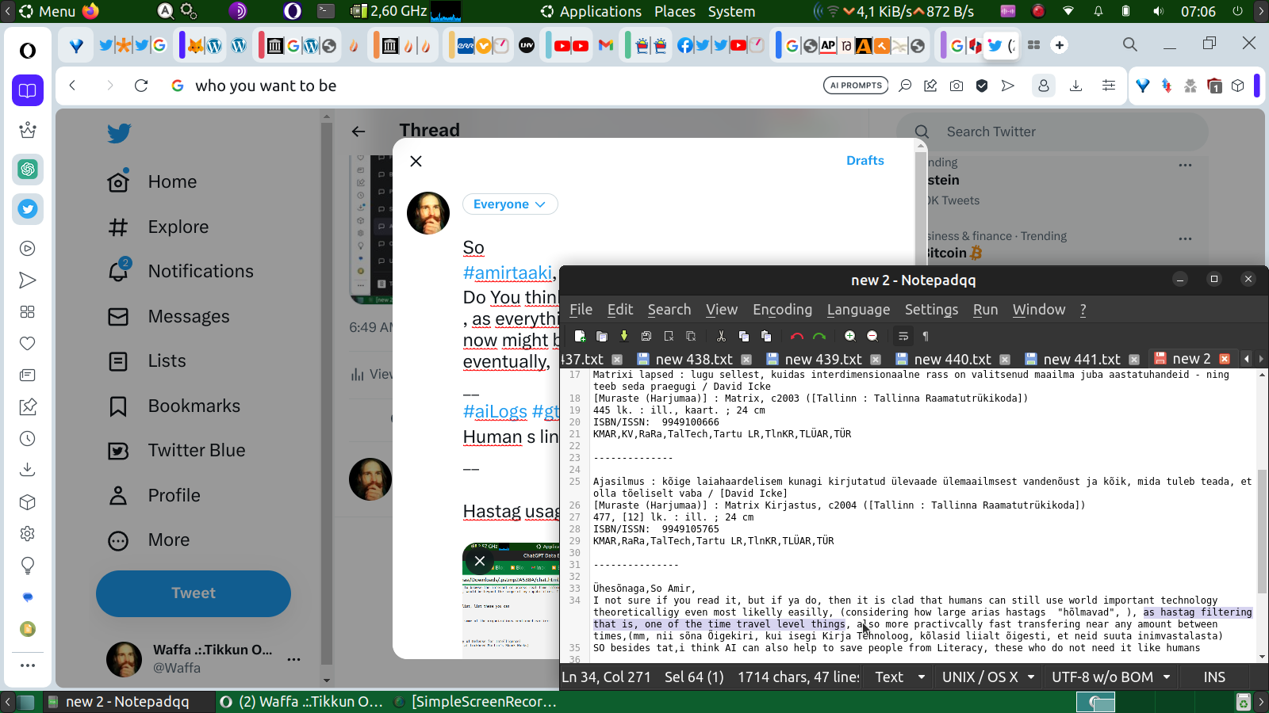This screenshot has height=713, width=1269.
Task: Open the browser snapshot camera icon
Action: (x=957, y=86)
